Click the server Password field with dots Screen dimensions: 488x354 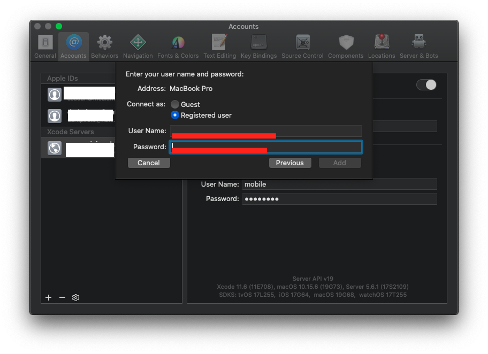click(x=340, y=199)
